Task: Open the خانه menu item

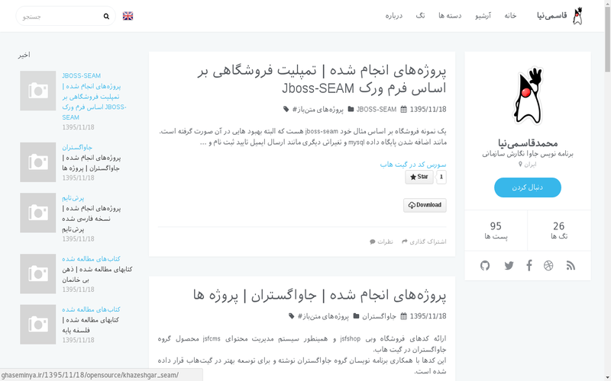Action: 510,16
